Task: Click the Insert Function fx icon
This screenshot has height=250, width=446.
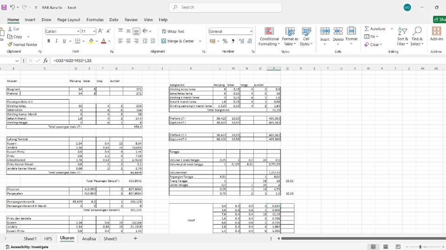Action: (45, 61)
